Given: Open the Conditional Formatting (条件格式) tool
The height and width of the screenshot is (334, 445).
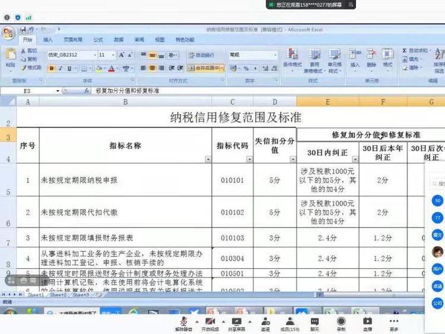Looking at the screenshot, I should [x=292, y=59].
